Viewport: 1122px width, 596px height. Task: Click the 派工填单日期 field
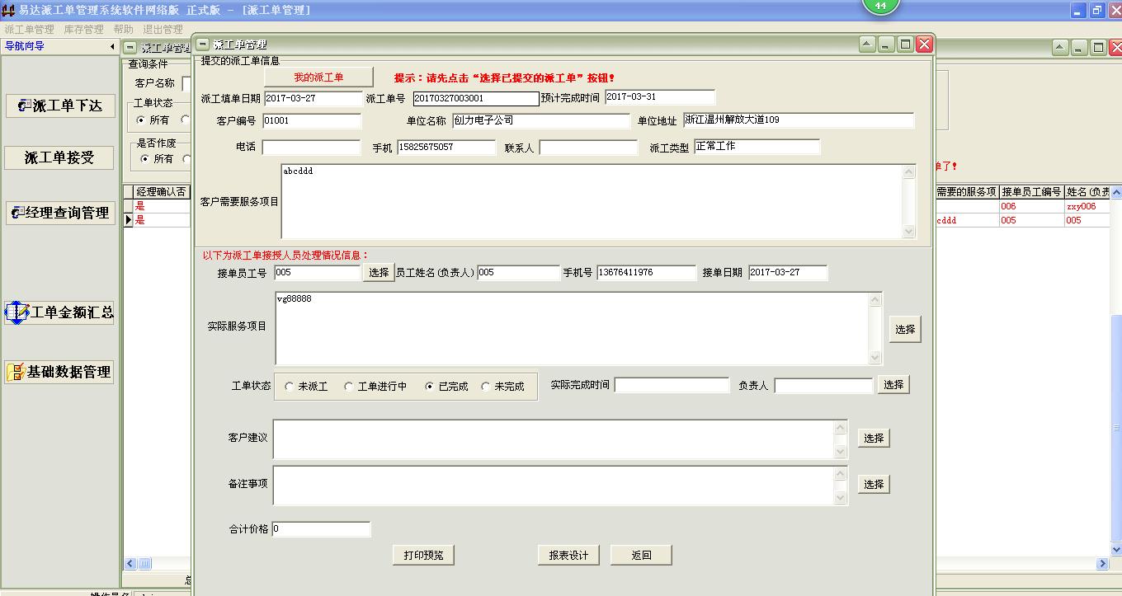point(313,98)
